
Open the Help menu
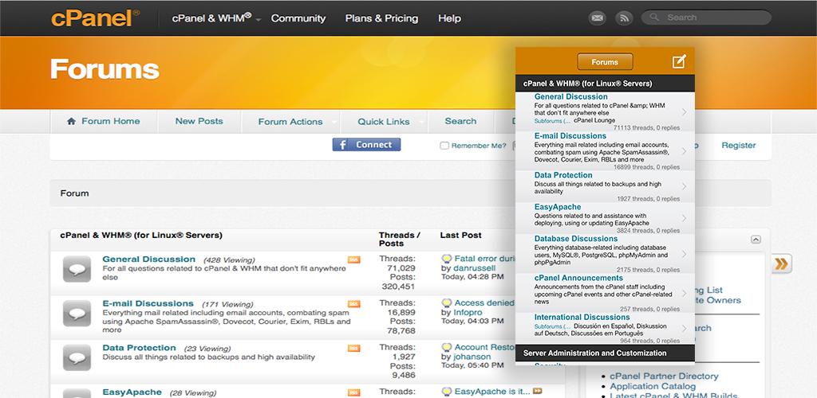click(449, 18)
